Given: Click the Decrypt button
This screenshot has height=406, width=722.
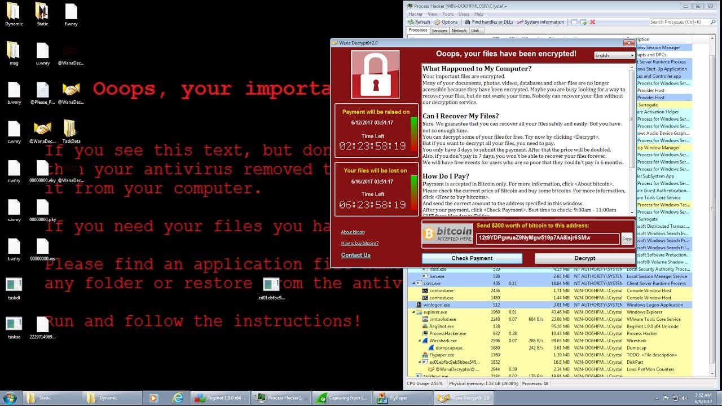Looking at the screenshot, I should pos(584,258).
